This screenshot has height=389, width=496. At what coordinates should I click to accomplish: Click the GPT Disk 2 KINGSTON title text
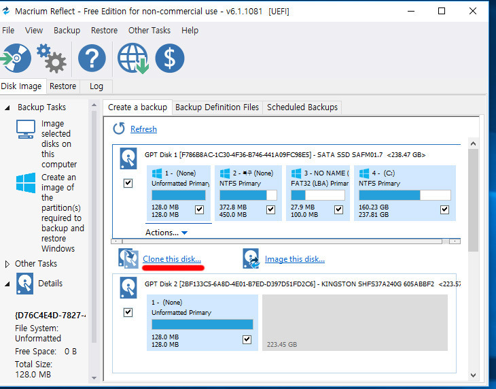[302, 284]
